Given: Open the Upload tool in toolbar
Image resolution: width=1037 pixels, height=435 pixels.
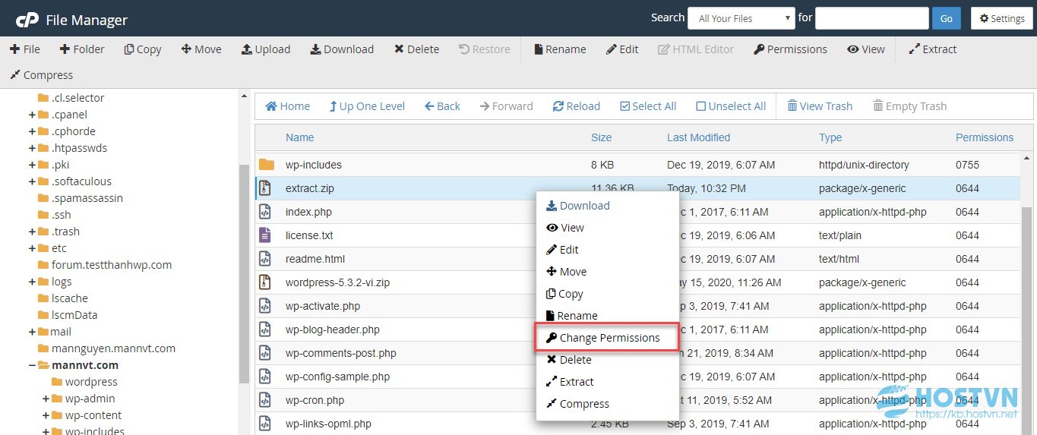Looking at the screenshot, I should click(266, 49).
